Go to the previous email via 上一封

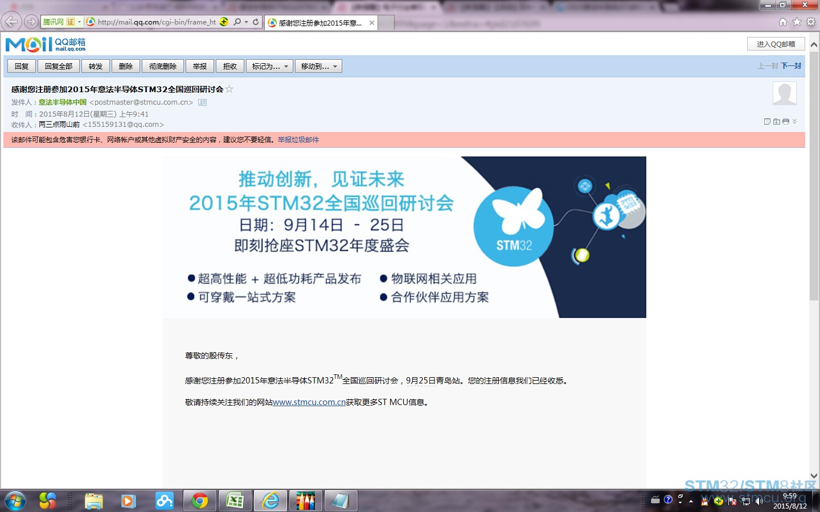click(x=768, y=66)
